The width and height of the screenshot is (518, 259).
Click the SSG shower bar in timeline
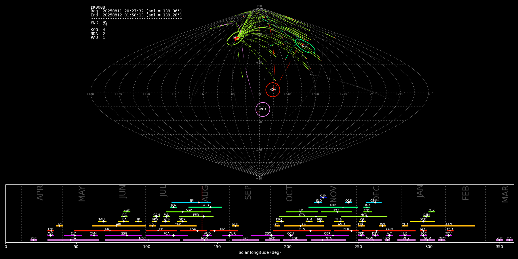click(123, 235)
